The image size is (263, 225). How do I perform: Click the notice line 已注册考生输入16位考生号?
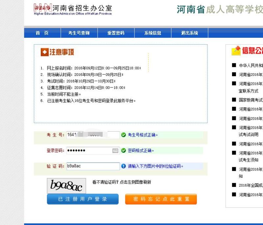[x=91, y=101]
